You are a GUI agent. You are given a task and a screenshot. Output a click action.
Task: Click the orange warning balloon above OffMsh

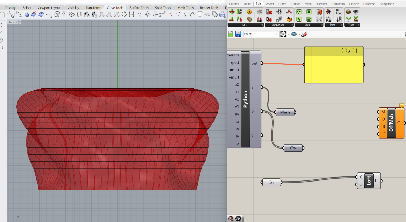click(402, 105)
